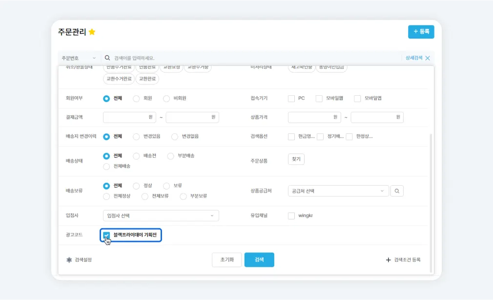Check the 모바일웹 checkbox
This screenshot has width=493, height=300.
pos(319,99)
